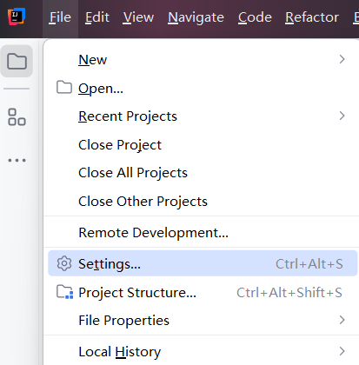Click the gear icon beside Settings

coord(64,263)
